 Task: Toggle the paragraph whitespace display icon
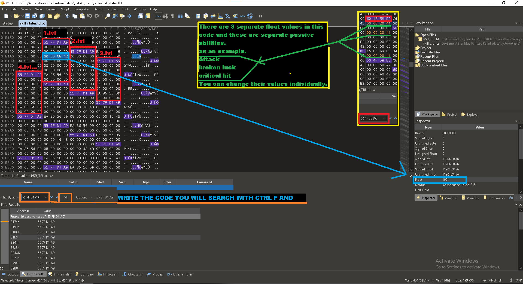(x=173, y=16)
